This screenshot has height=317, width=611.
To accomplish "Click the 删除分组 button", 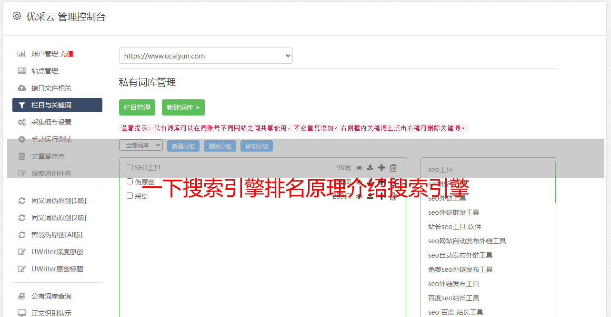I will (220, 146).
